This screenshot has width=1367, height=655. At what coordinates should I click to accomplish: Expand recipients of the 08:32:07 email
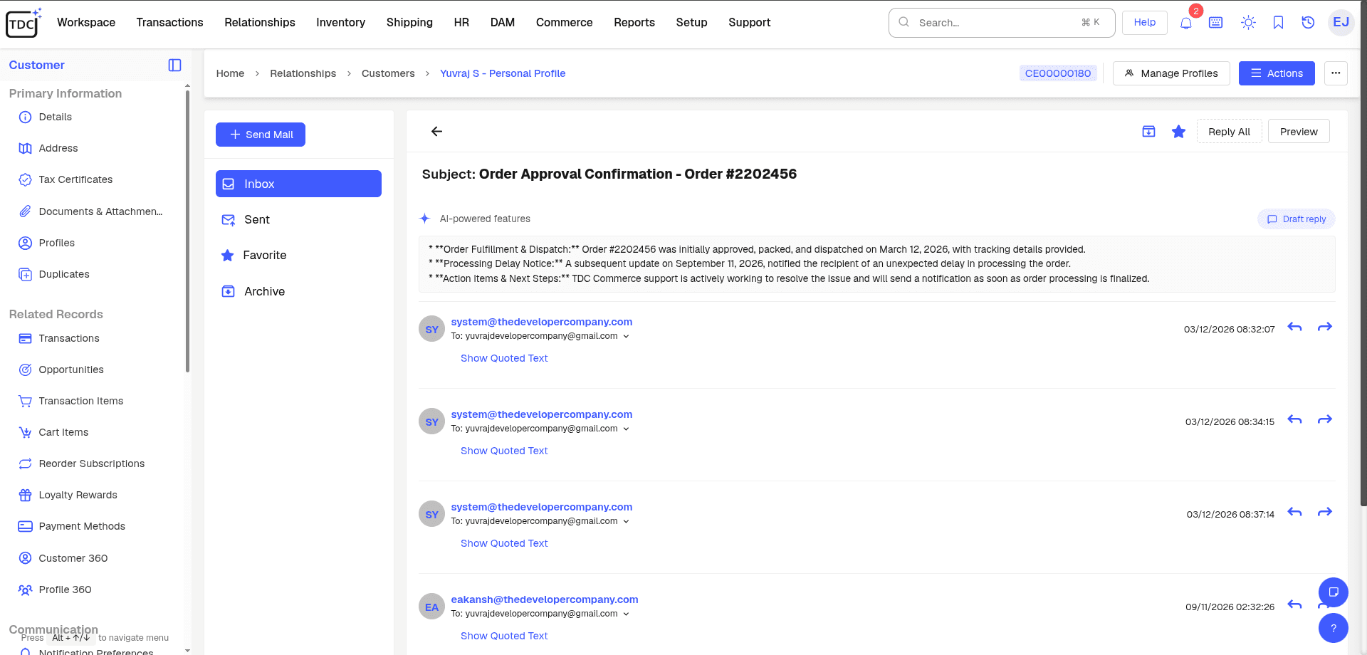626,337
